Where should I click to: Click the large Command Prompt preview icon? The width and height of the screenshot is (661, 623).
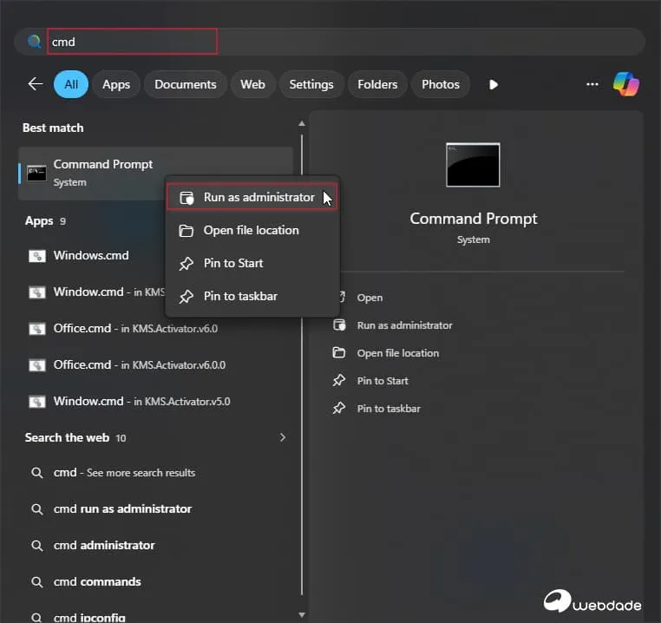tap(473, 165)
